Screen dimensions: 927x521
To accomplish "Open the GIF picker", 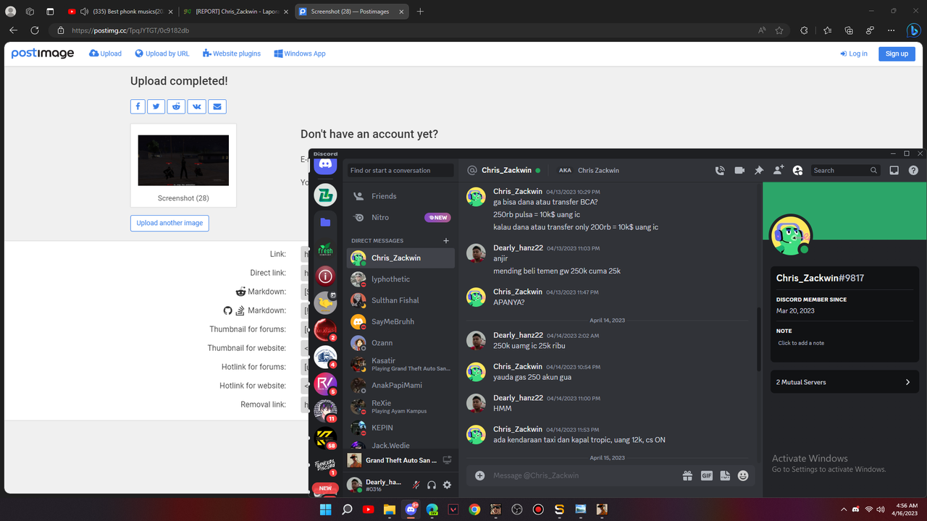I will (706, 475).
